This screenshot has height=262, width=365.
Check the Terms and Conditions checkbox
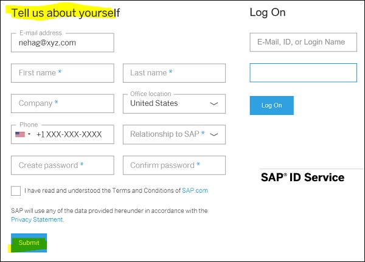click(16, 191)
